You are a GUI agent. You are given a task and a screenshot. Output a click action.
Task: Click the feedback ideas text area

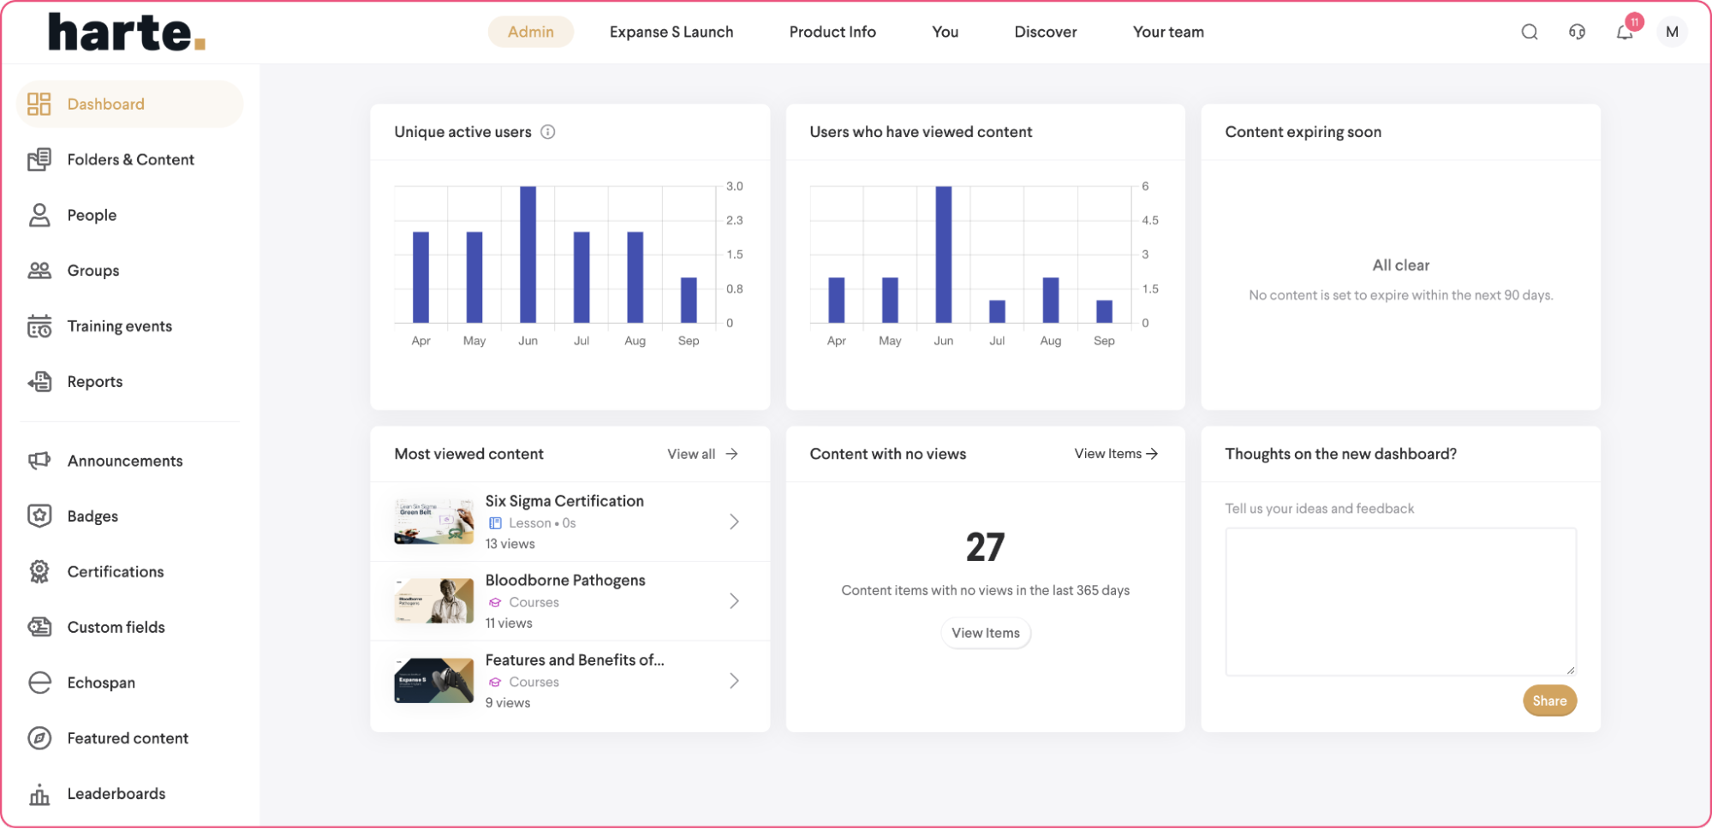pyautogui.click(x=1400, y=601)
